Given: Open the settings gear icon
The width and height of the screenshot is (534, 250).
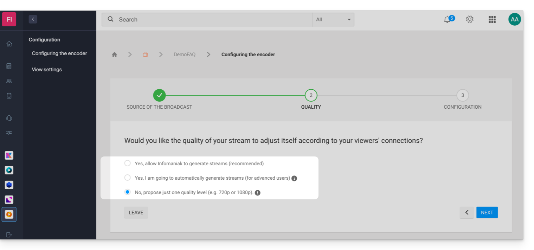Looking at the screenshot, I should pos(470,19).
